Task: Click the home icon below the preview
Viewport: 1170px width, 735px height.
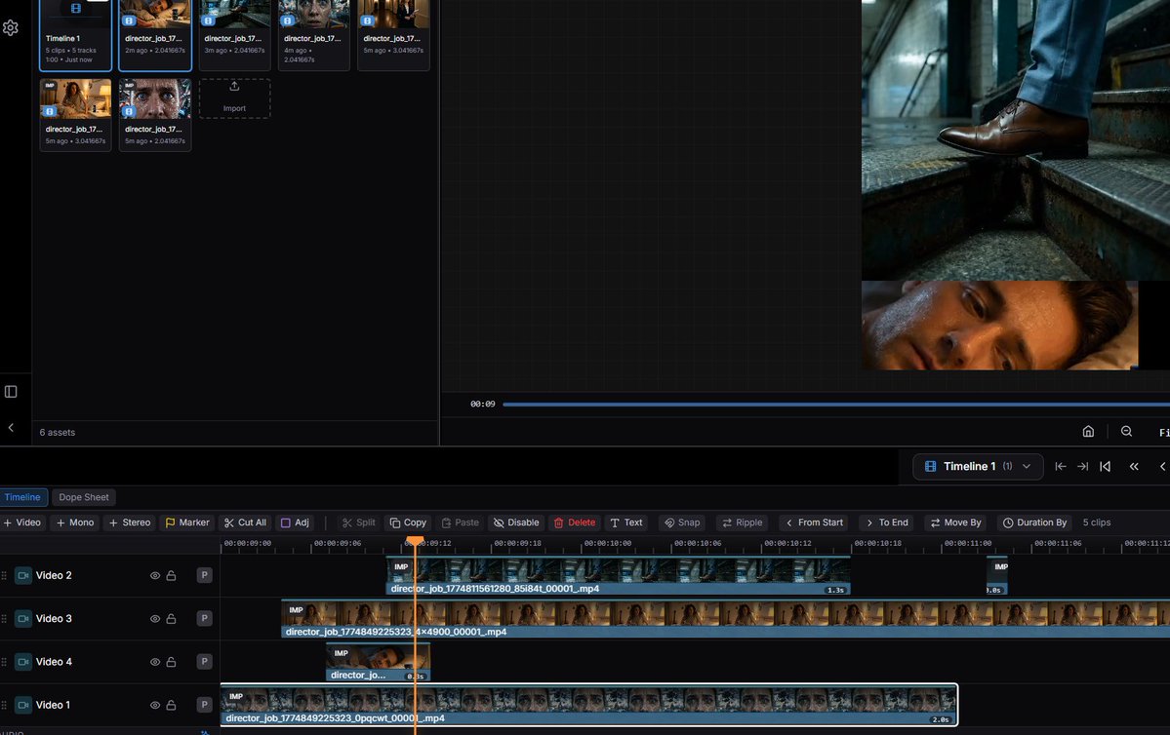Action: tap(1088, 432)
